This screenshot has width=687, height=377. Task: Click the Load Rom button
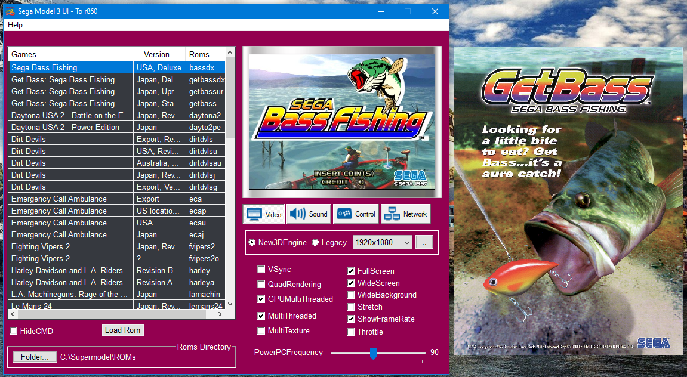tap(123, 330)
